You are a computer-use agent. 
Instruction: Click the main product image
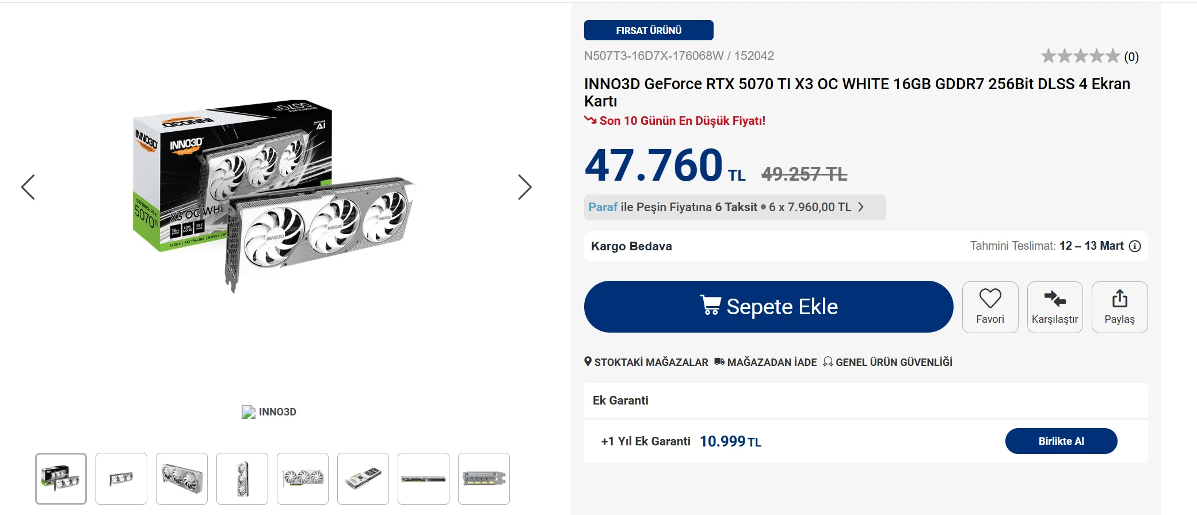tap(273, 196)
